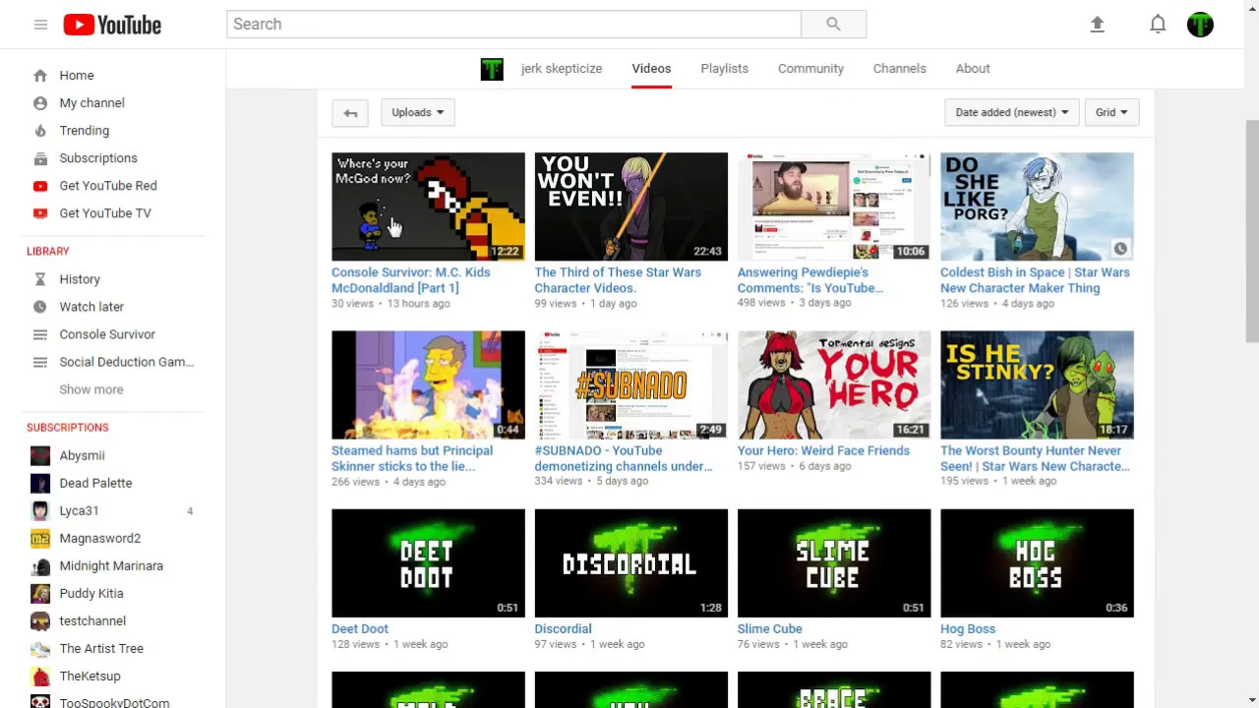Click the DISCORDIAL thumbnail

tap(630, 563)
